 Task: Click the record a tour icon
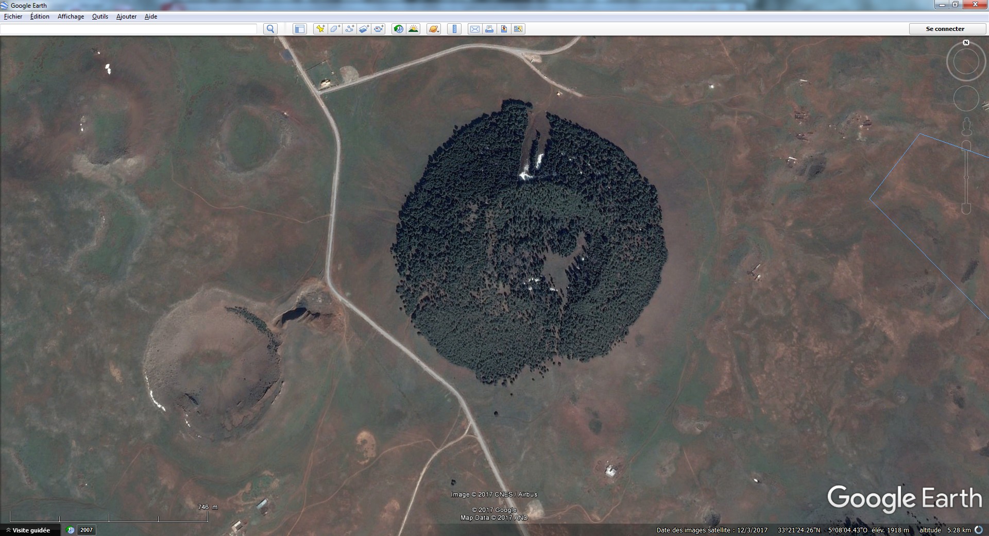[379, 29]
